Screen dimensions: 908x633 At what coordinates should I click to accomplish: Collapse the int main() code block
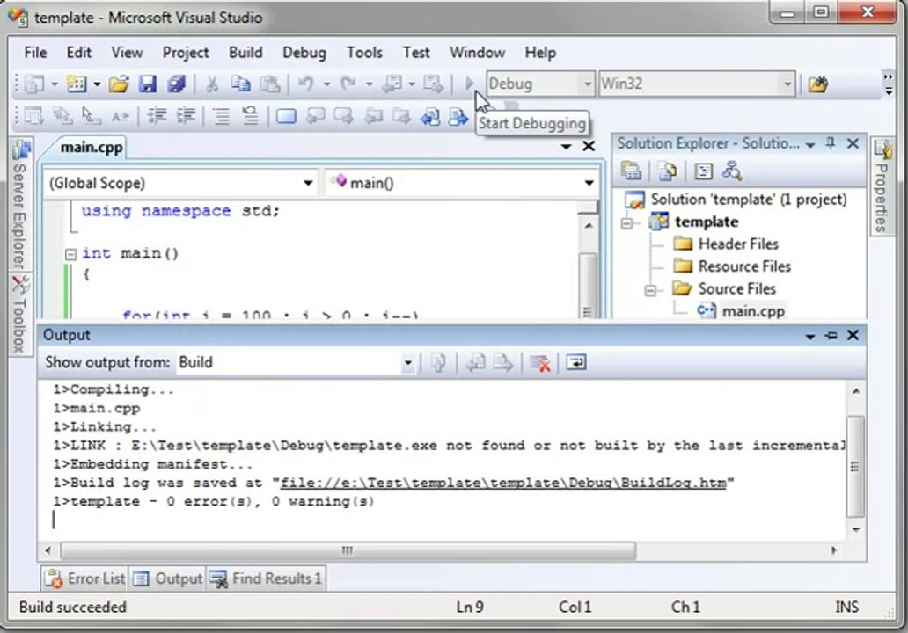[x=70, y=254]
